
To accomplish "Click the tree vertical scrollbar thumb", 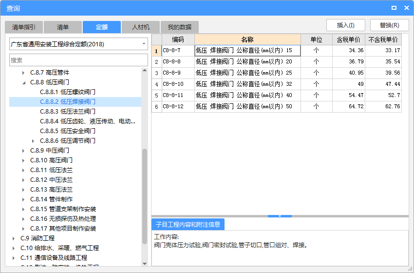I will click(145, 196).
